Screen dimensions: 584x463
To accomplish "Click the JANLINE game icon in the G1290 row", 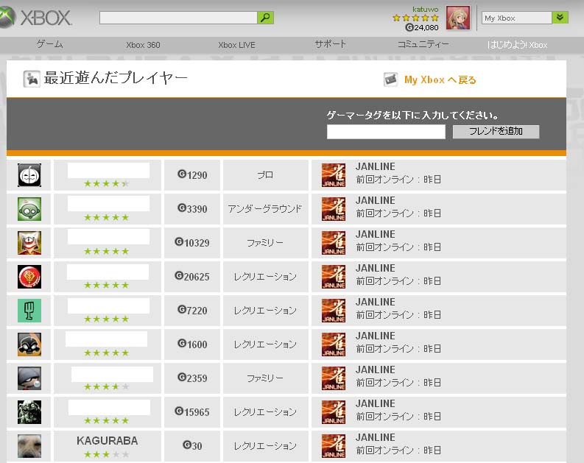I will tap(334, 175).
